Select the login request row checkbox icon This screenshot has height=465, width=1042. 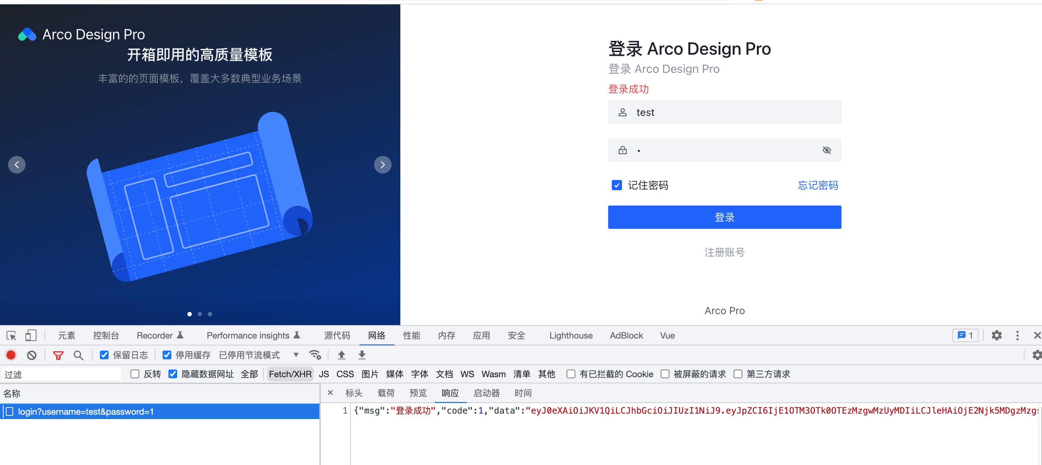pyautogui.click(x=10, y=412)
